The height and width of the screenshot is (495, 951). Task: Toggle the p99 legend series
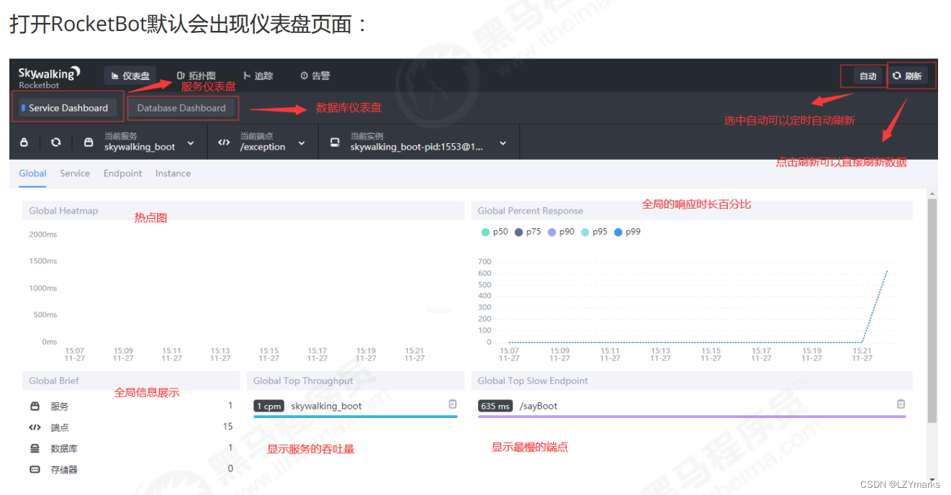[x=627, y=232]
